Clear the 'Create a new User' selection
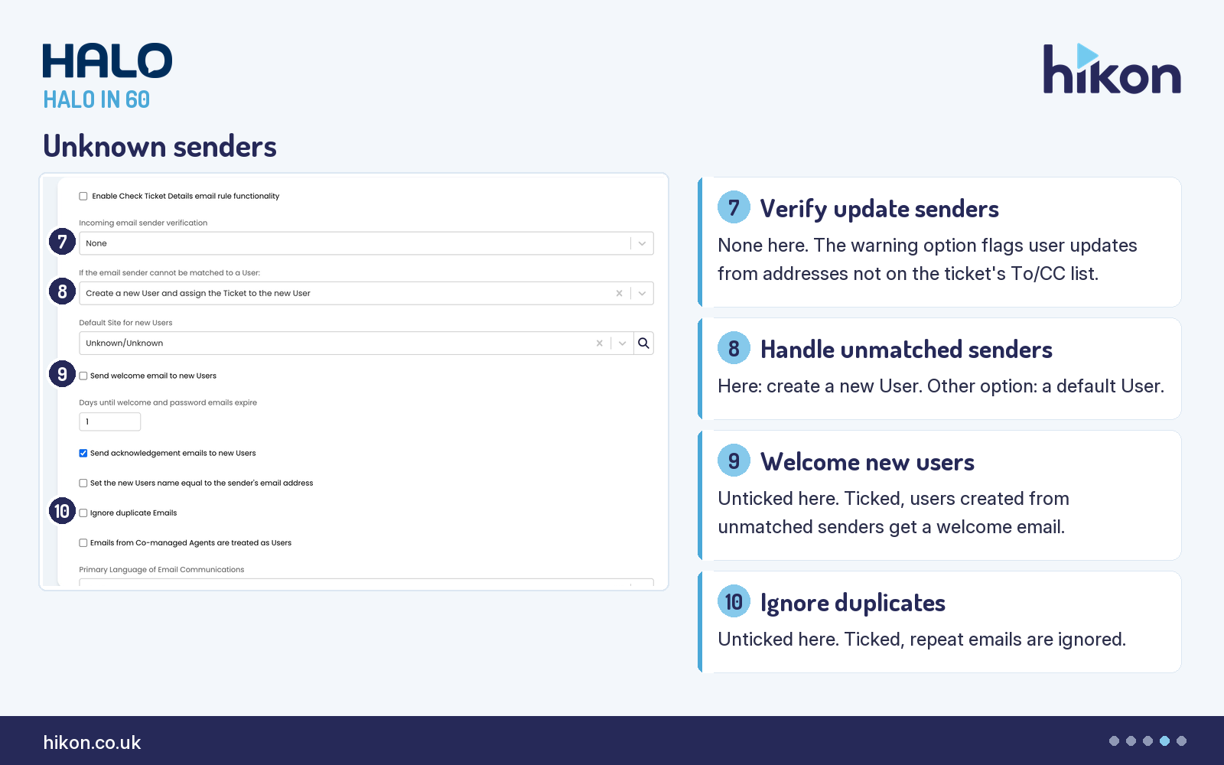This screenshot has height=765, width=1224. [619, 293]
